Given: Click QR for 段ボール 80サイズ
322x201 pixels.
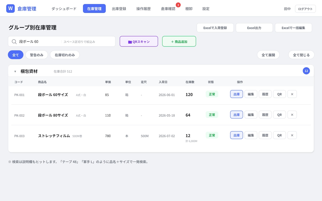Looking at the screenshot, I should tap(279, 115).
